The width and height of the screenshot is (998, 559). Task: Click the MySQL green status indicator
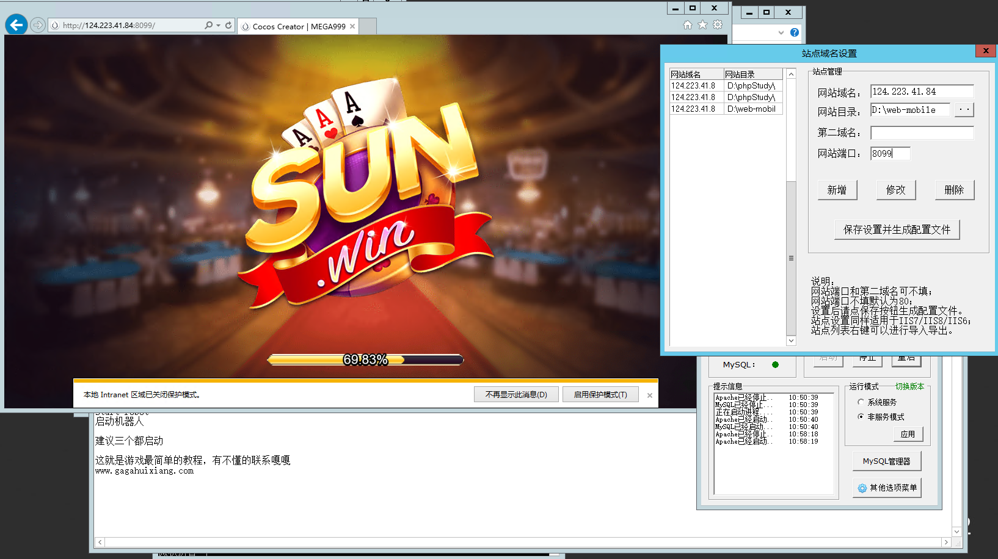[775, 365]
